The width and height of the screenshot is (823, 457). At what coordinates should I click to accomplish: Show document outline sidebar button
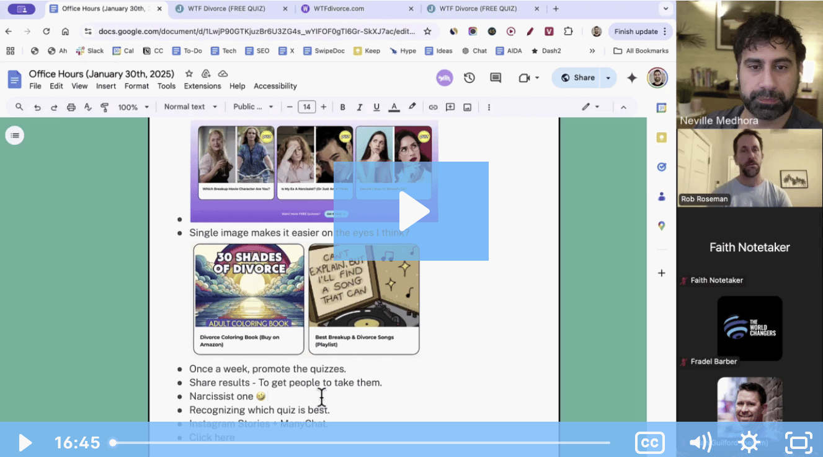15,135
